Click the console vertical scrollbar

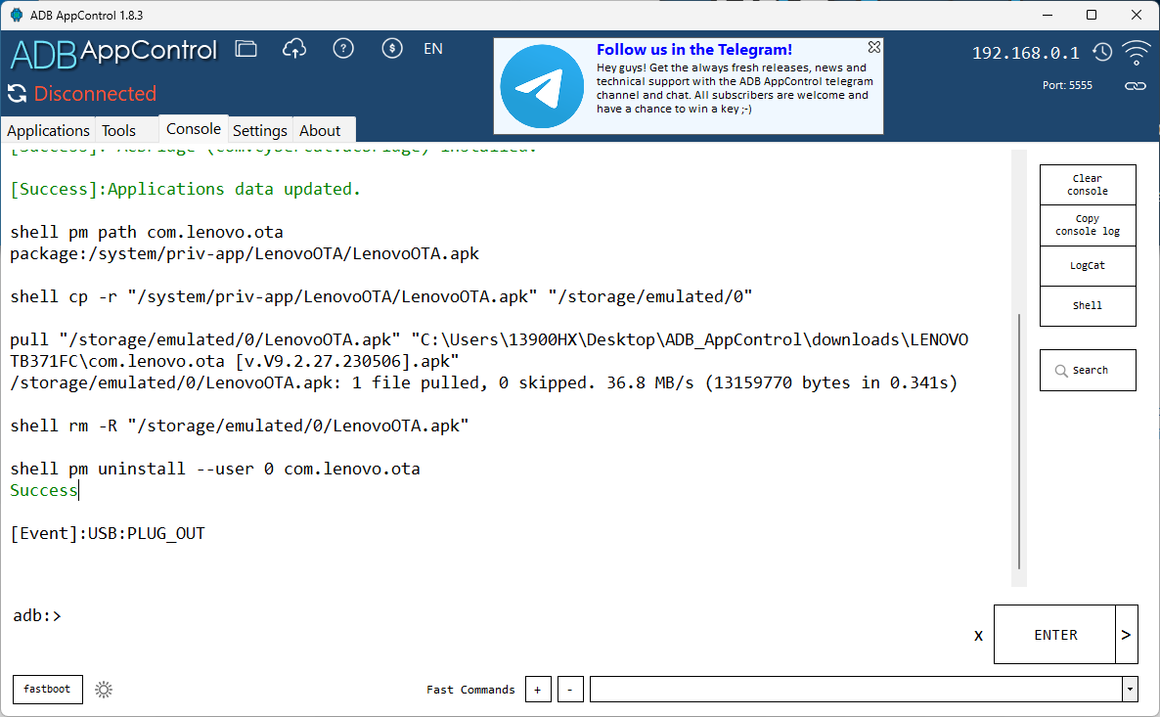coord(1019,441)
